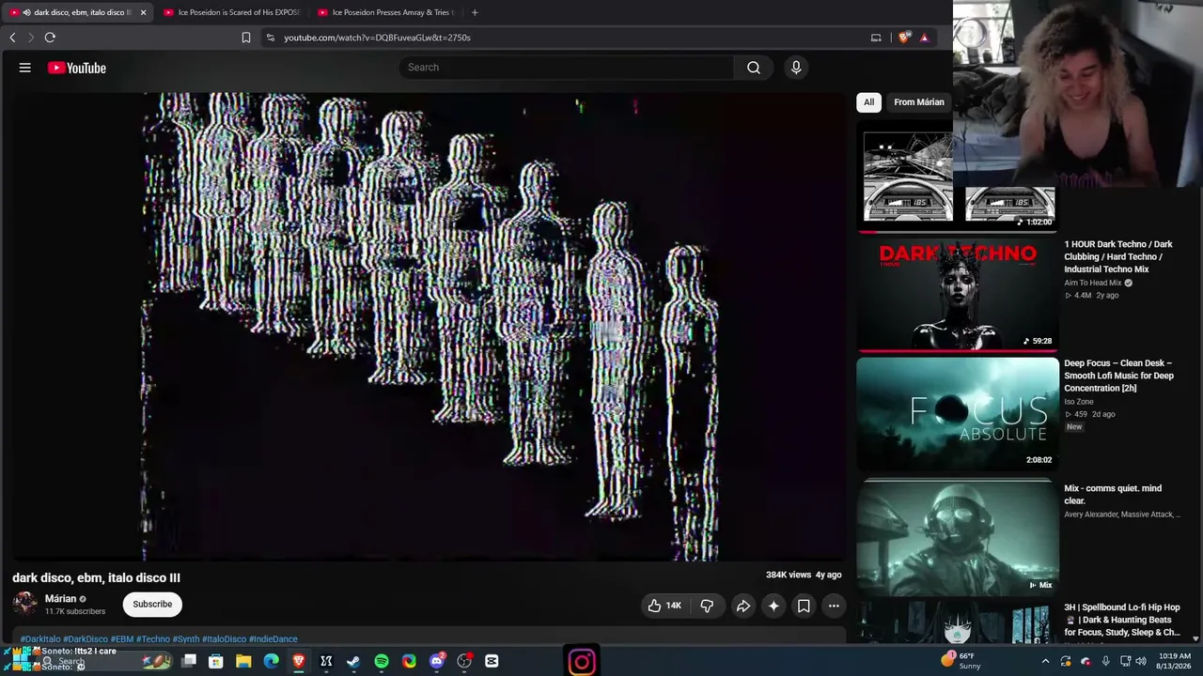Viewport: 1203px width, 676px height.
Task: Open CapCut from the taskbar
Action: 492,661
